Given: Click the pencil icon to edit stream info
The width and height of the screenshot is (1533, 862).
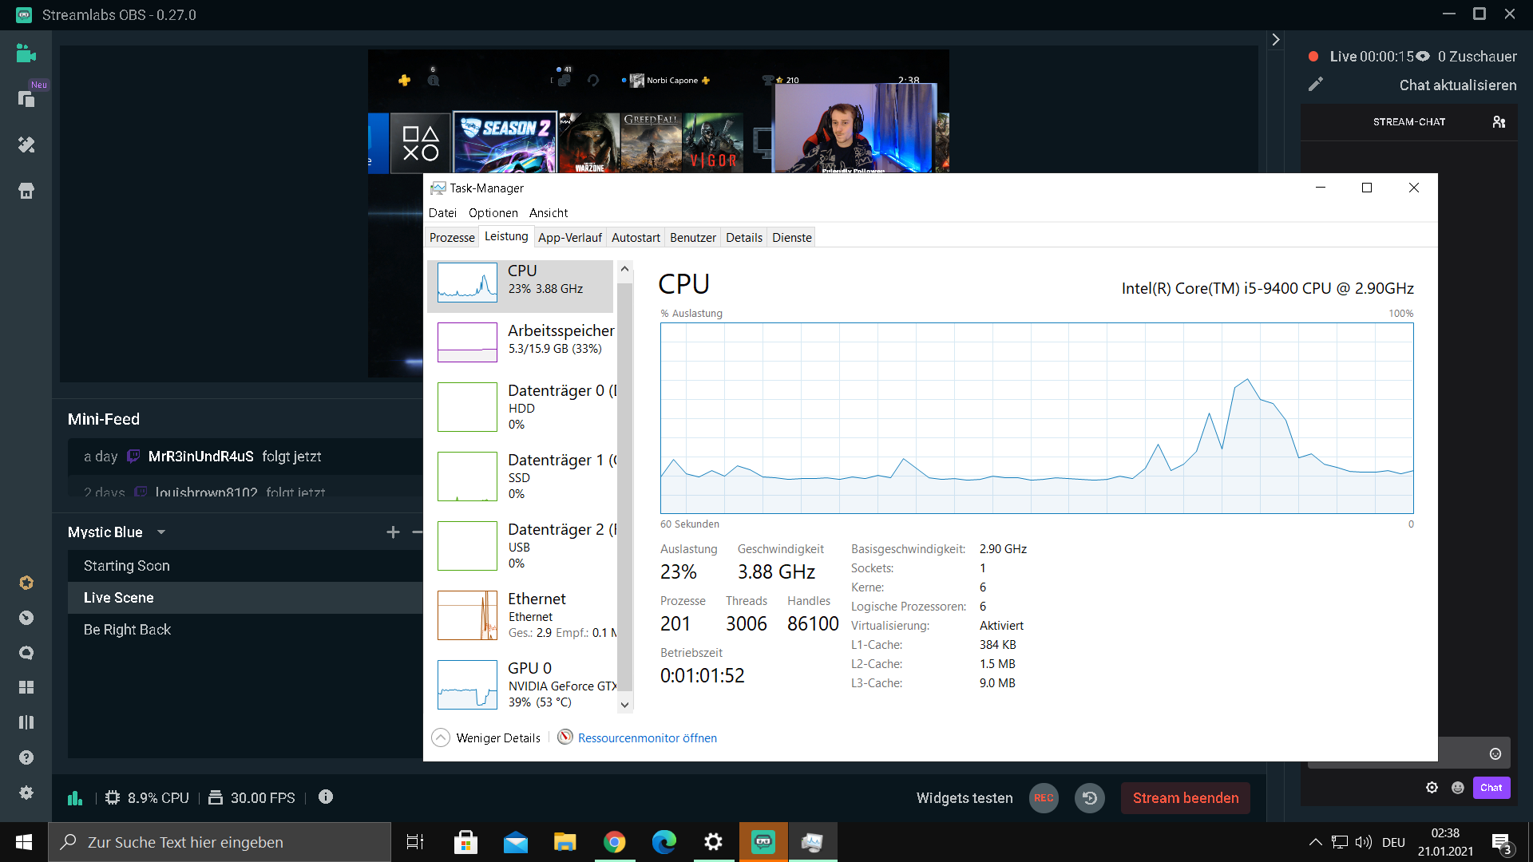Looking at the screenshot, I should (x=1316, y=85).
